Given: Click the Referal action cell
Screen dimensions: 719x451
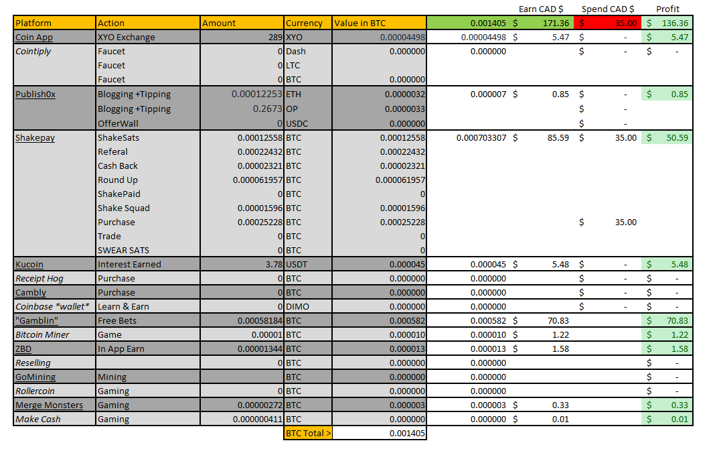Looking at the screenshot, I should (x=148, y=152).
